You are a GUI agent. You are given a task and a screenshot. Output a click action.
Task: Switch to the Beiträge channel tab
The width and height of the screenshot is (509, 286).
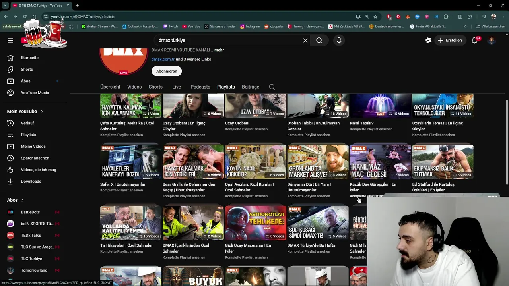[251, 87]
